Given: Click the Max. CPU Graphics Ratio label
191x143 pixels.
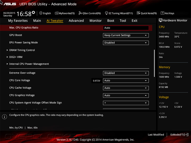Looking at the screenshot, I should pyautogui.click(x=24, y=28).
